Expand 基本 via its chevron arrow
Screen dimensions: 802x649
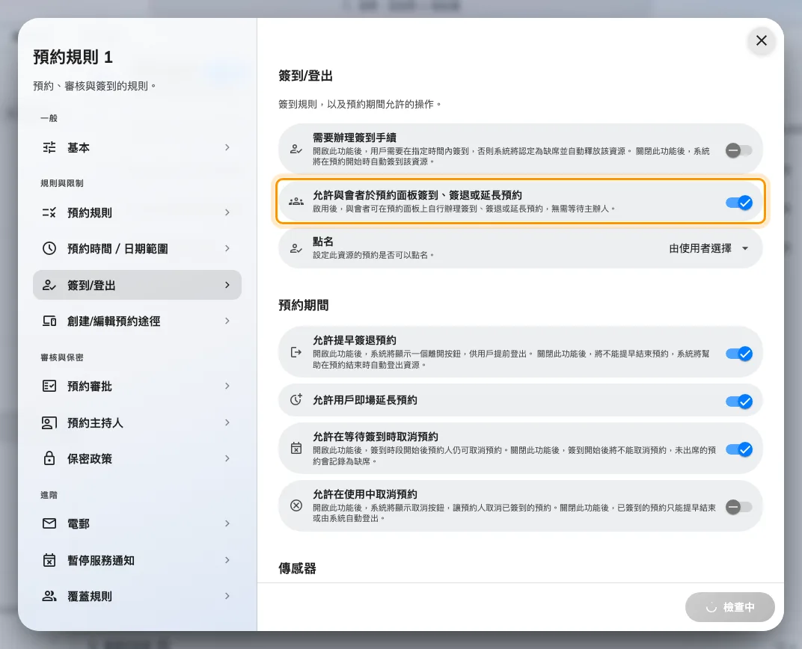[x=227, y=147]
